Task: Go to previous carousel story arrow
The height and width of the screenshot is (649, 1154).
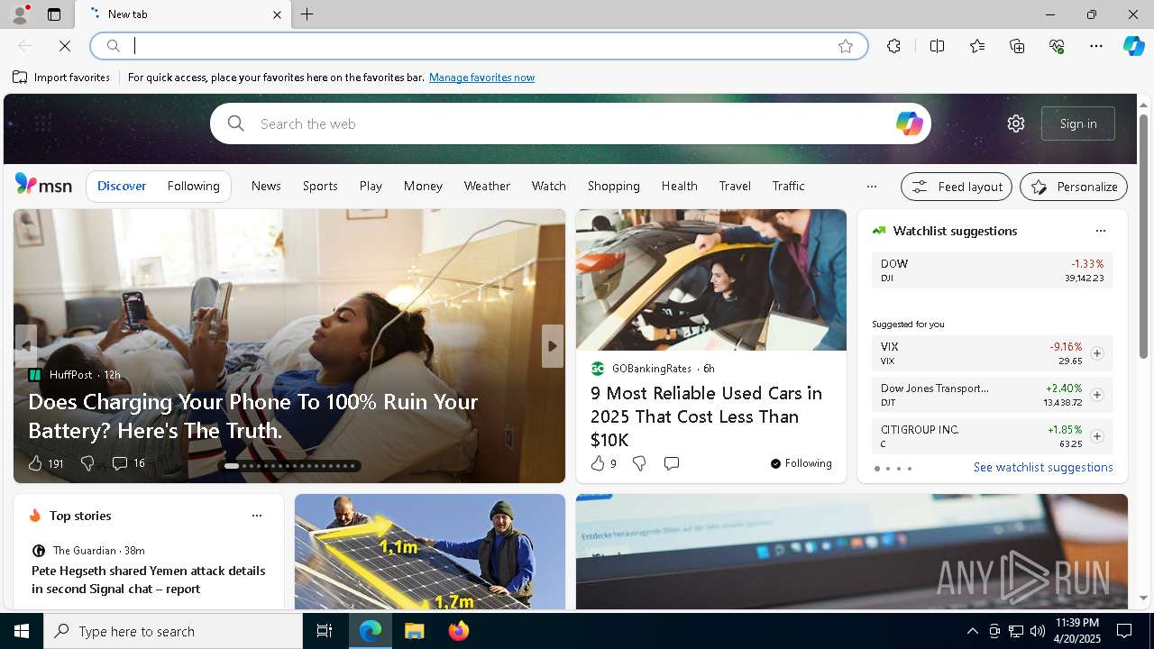Action: pos(25,346)
